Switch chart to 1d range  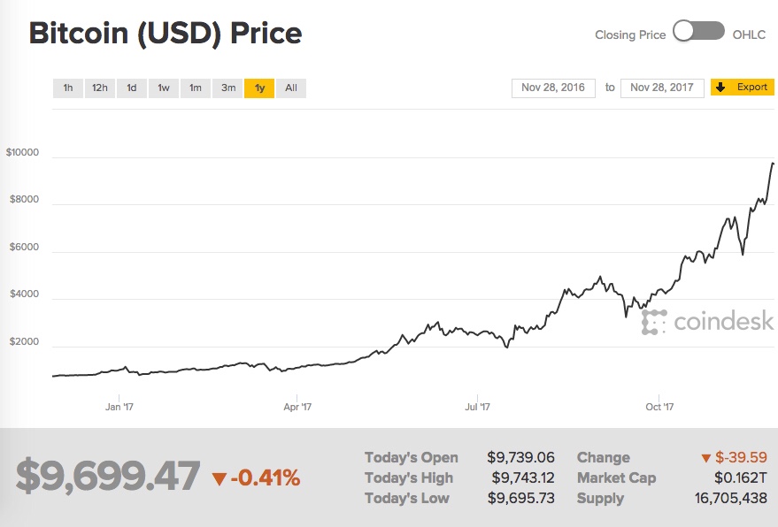coord(132,88)
